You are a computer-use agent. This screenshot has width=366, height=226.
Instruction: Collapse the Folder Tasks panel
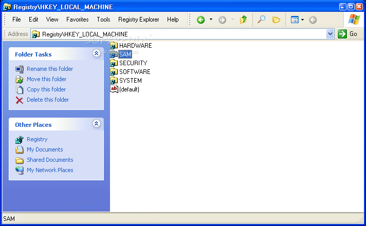click(x=96, y=53)
